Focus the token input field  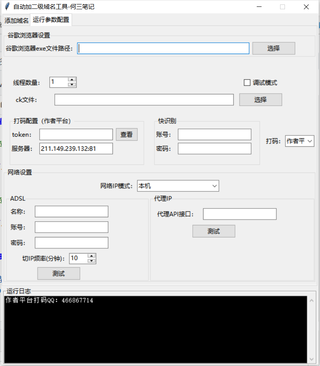tap(76, 135)
